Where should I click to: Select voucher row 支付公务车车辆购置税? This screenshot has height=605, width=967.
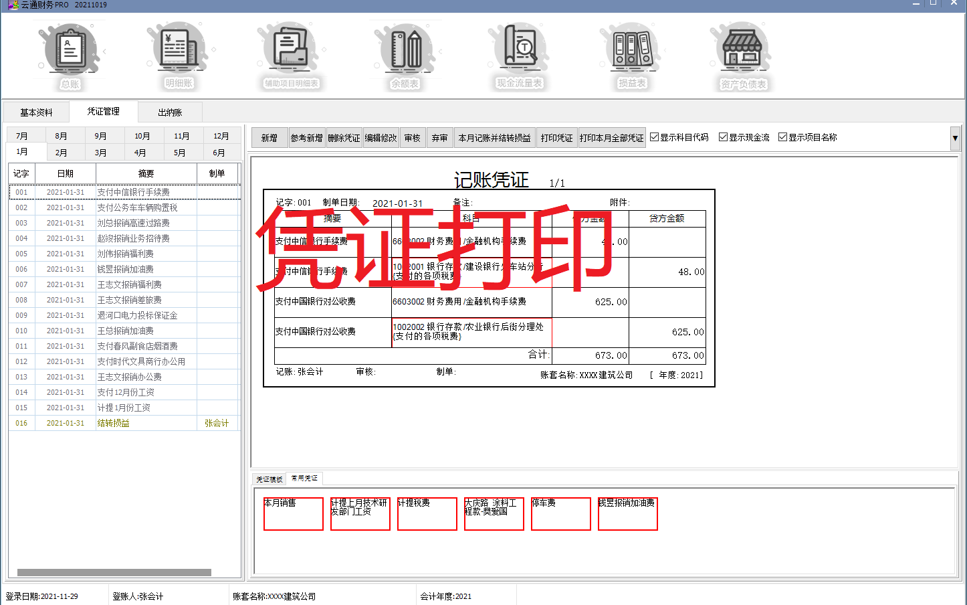(x=124, y=207)
